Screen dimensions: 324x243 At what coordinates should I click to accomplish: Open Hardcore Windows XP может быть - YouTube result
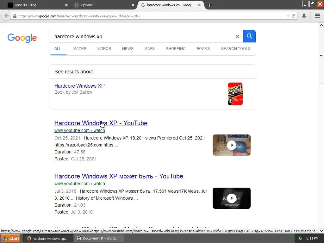[x=119, y=176]
